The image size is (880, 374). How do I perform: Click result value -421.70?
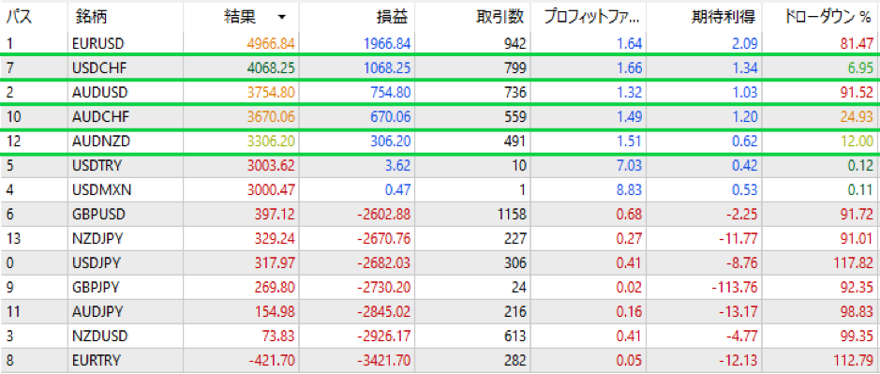click(272, 360)
